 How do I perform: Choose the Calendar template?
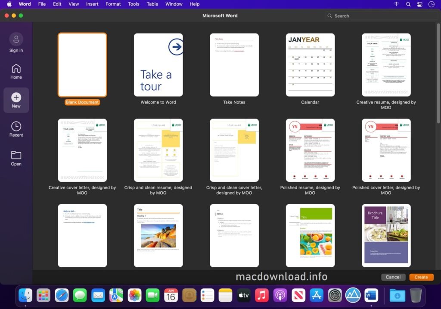(x=310, y=64)
